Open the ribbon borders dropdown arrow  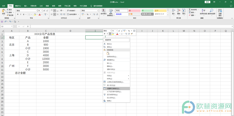(x=31, y=14)
